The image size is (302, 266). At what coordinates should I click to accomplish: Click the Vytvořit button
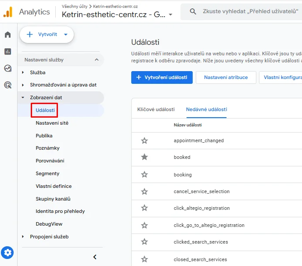pos(47,35)
